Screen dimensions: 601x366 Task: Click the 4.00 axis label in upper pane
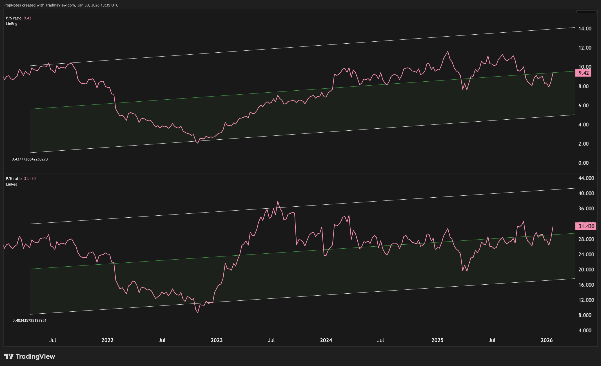[x=584, y=125]
